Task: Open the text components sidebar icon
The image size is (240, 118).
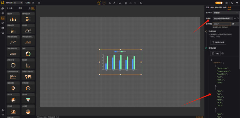Action: (3, 23)
